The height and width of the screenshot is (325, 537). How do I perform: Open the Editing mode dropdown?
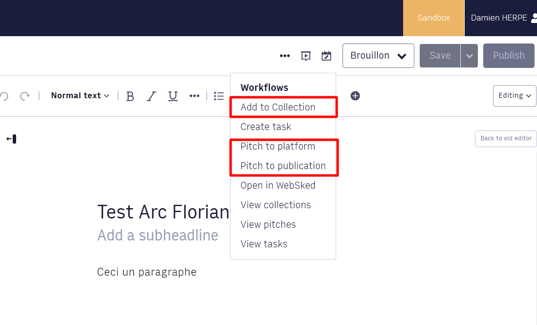(515, 96)
